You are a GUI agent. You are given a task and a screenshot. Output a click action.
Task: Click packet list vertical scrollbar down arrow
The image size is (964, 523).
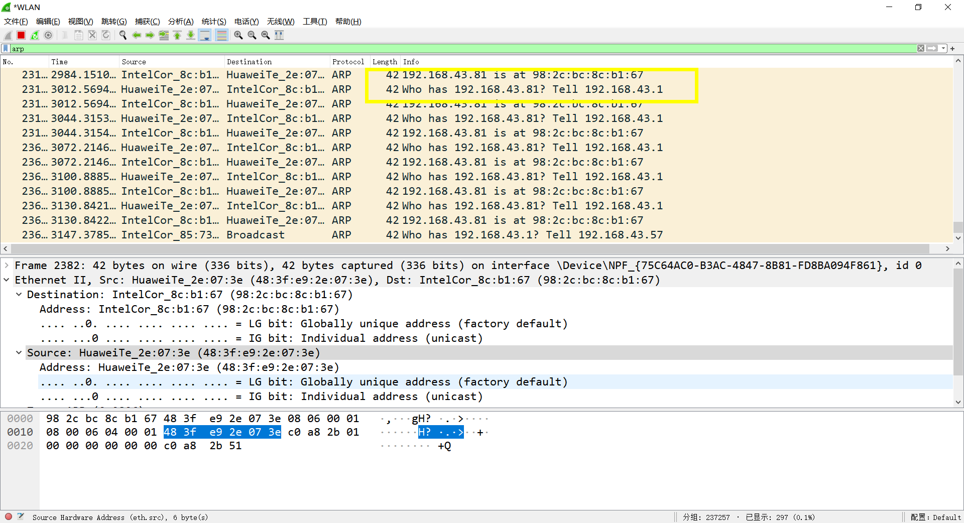958,238
